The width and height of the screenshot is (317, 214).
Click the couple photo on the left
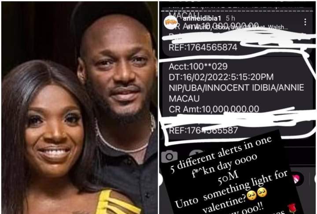pos(80,107)
